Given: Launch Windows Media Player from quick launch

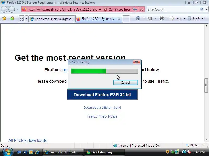Looking at the screenshot, I should (31, 152).
